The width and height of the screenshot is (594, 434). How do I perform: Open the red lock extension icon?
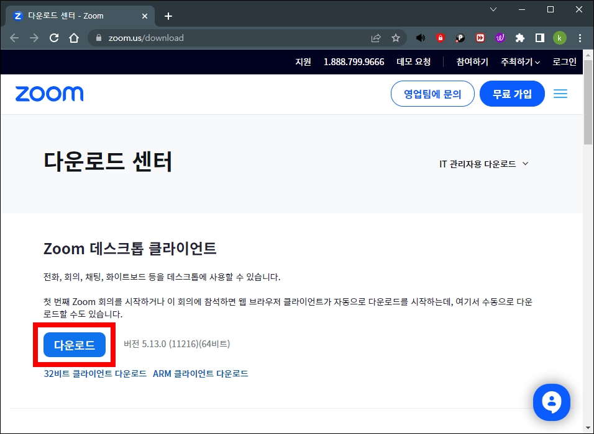point(440,38)
